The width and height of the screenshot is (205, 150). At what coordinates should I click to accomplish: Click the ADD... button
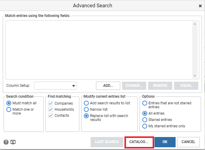[x=108, y=86]
